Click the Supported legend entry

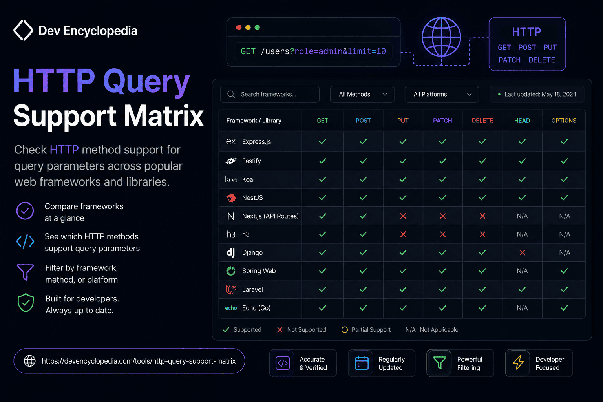coord(242,330)
